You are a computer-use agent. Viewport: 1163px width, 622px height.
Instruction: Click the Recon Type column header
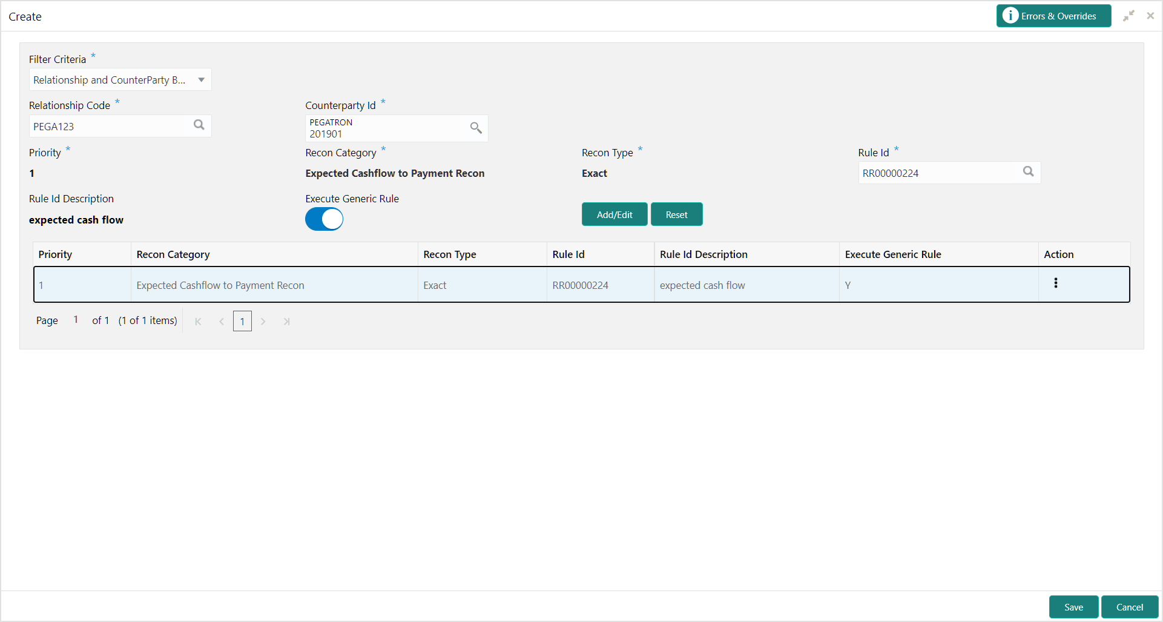click(x=483, y=254)
